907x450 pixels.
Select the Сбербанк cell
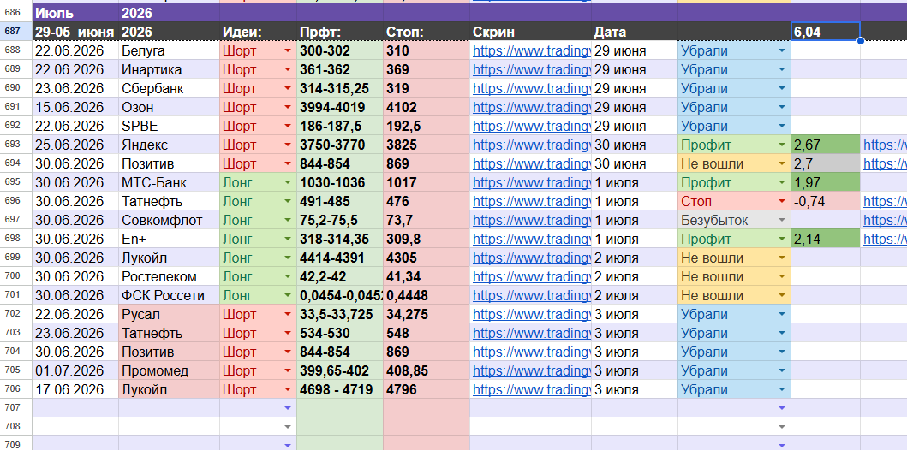[x=170, y=88]
